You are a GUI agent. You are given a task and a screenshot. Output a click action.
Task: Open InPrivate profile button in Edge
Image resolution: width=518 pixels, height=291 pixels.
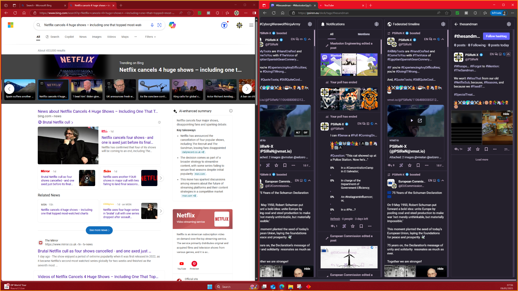coord(499,13)
